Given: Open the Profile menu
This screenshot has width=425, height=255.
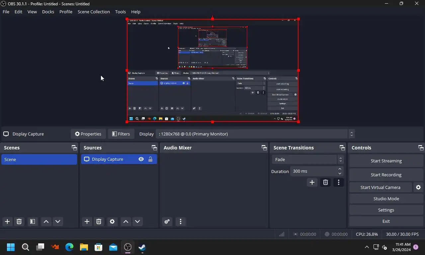Looking at the screenshot, I should coord(66,12).
